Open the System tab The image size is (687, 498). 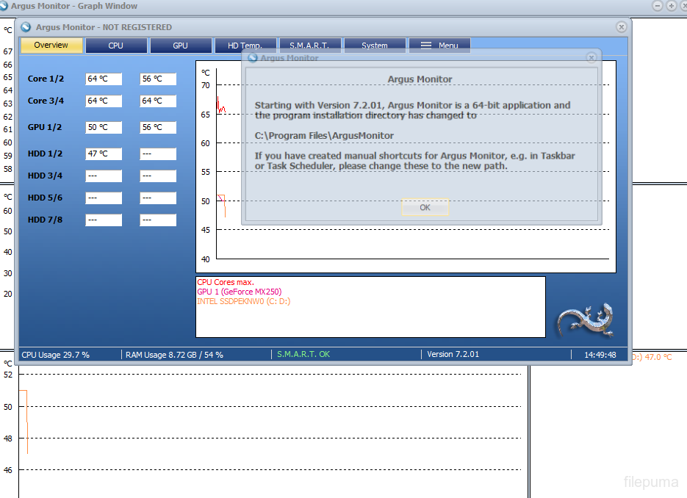375,46
